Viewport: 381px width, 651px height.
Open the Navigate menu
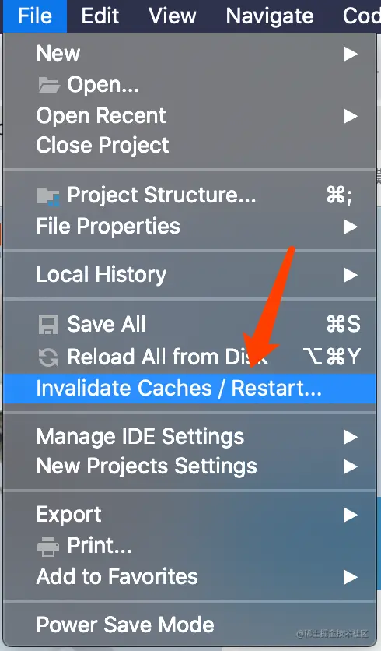[270, 16]
